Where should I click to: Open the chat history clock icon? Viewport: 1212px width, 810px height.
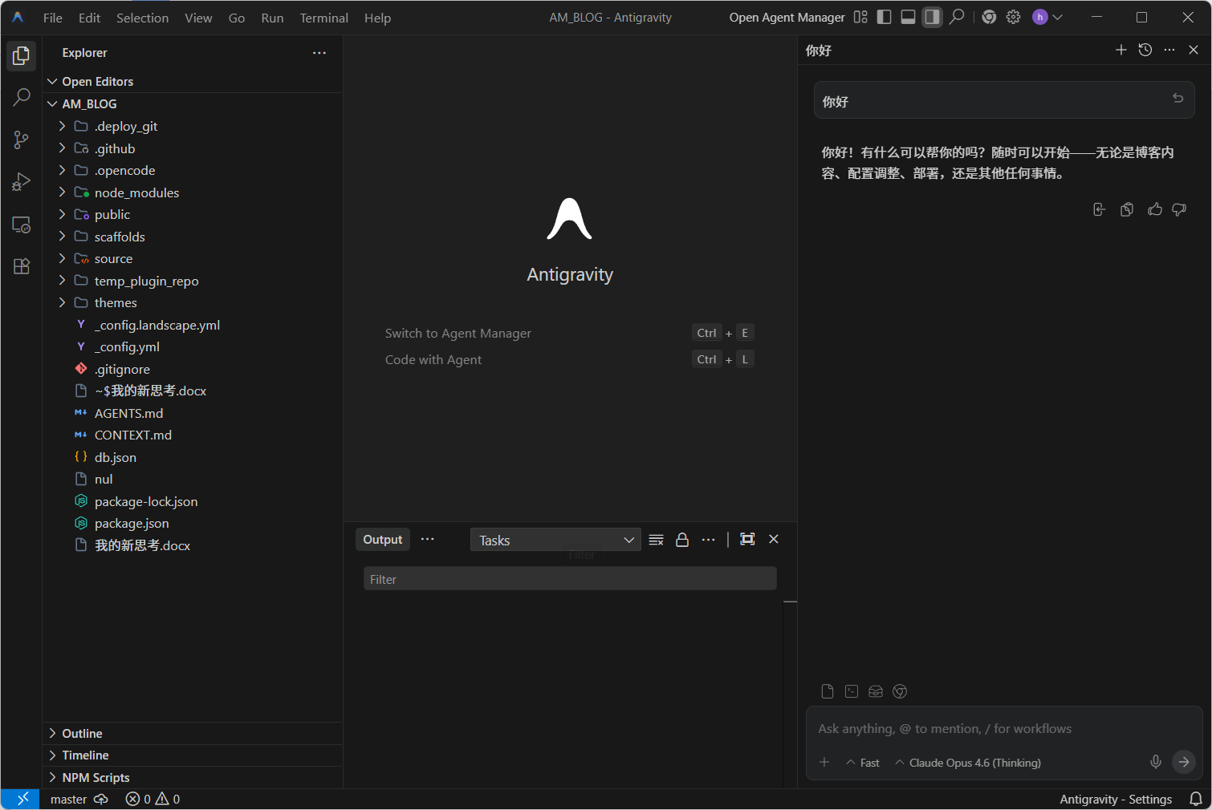pyautogui.click(x=1145, y=50)
